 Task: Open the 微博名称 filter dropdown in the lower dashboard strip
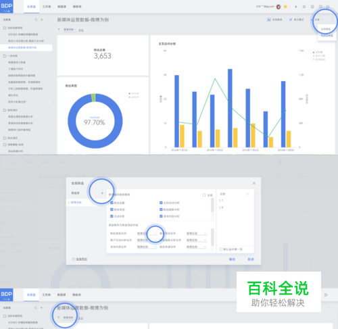tap(70, 318)
